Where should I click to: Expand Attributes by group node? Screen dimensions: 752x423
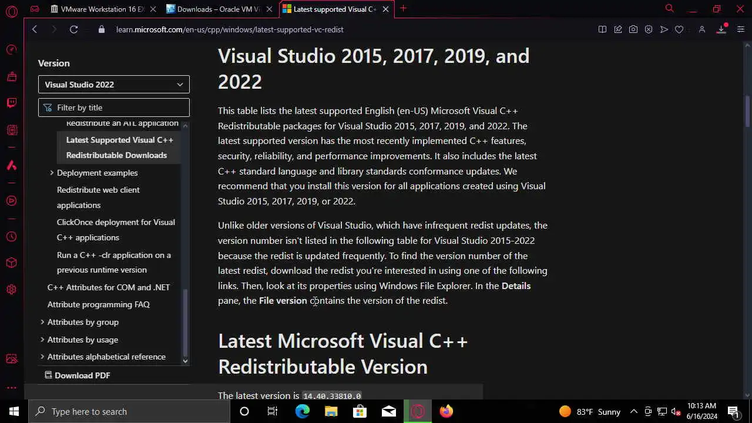42,322
